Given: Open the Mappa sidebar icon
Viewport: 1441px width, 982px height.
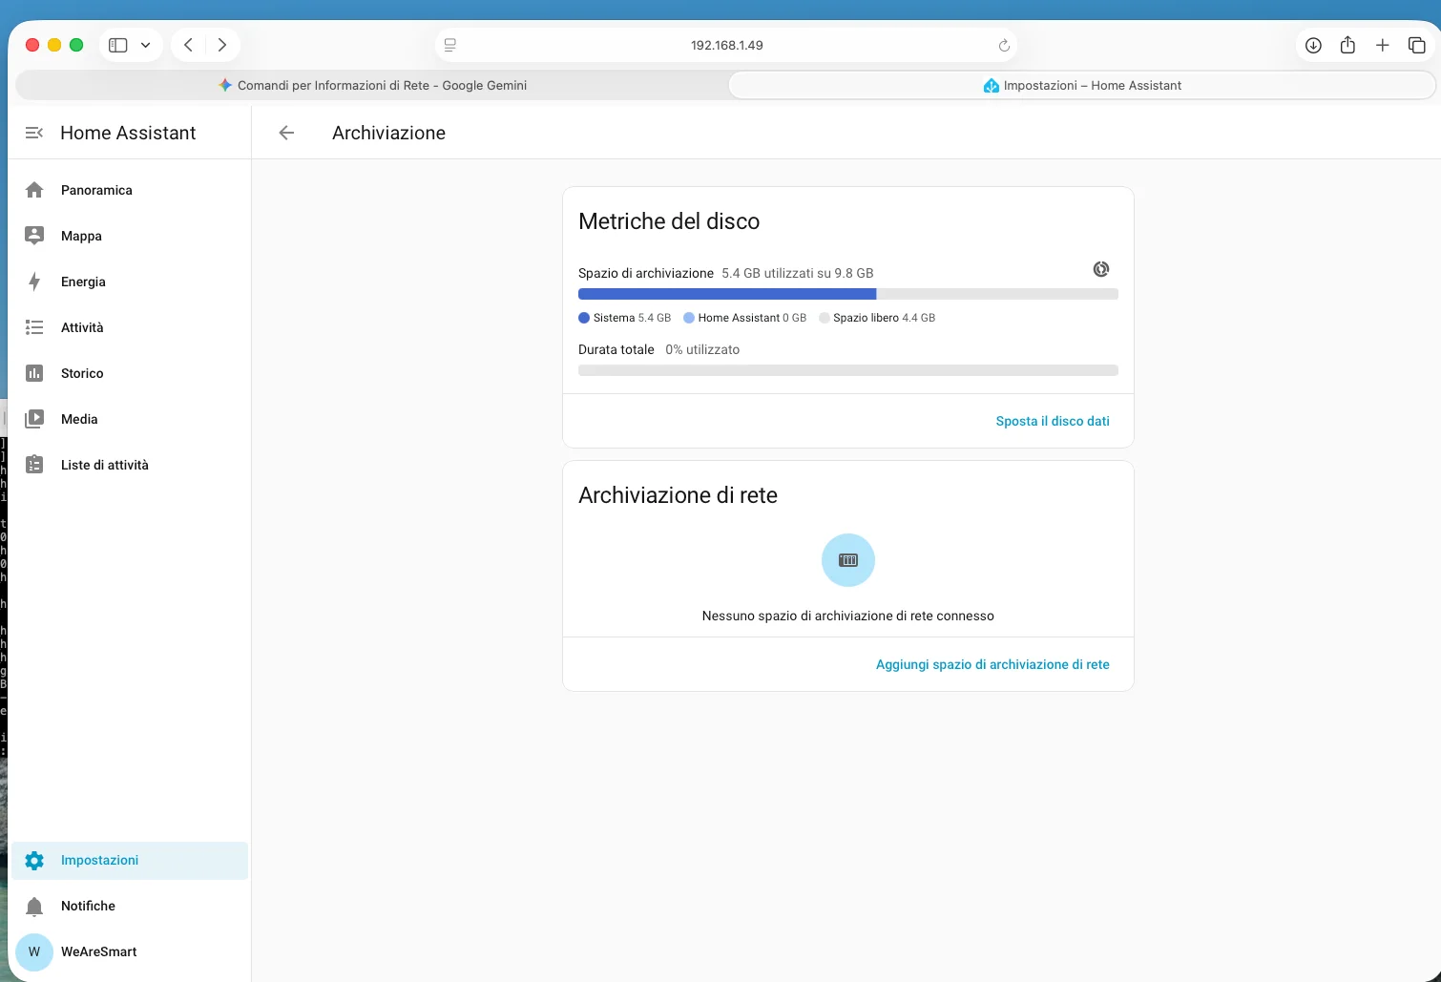Looking at the screenshot, I should coord(34,236).
